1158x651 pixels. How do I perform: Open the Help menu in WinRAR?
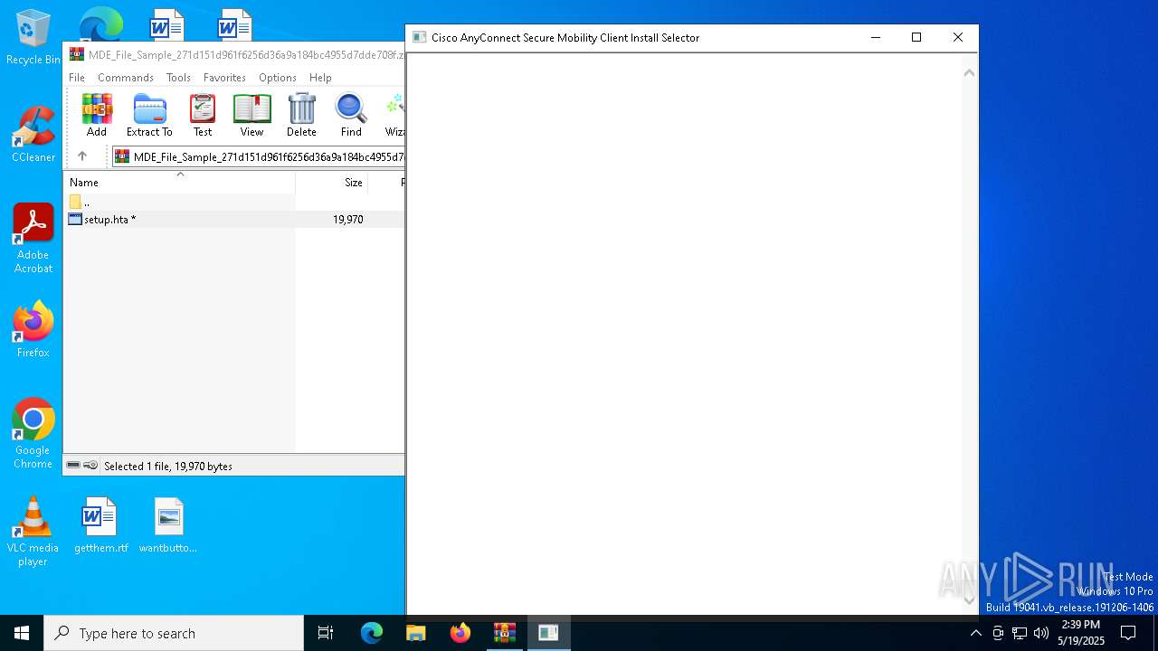click(x=320, y=78)
